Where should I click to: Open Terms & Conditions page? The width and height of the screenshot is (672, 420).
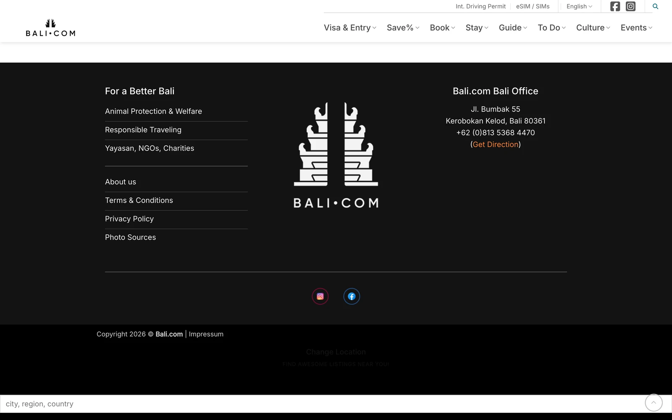139,200
